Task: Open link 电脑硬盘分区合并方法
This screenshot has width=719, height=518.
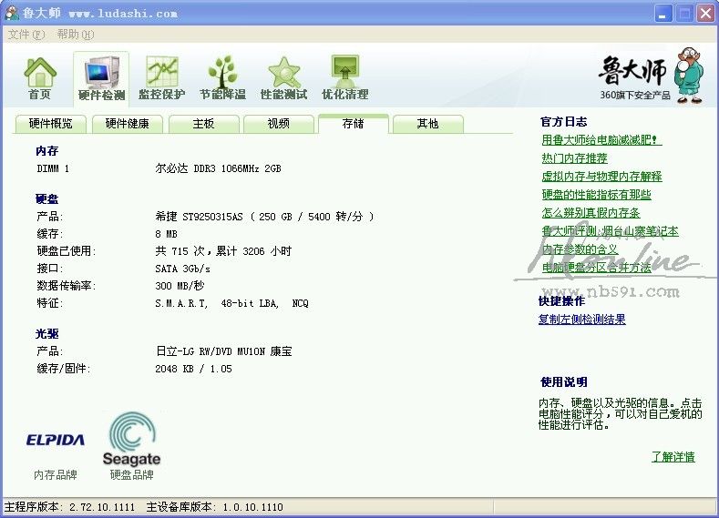Action: (x=596, y=268)
